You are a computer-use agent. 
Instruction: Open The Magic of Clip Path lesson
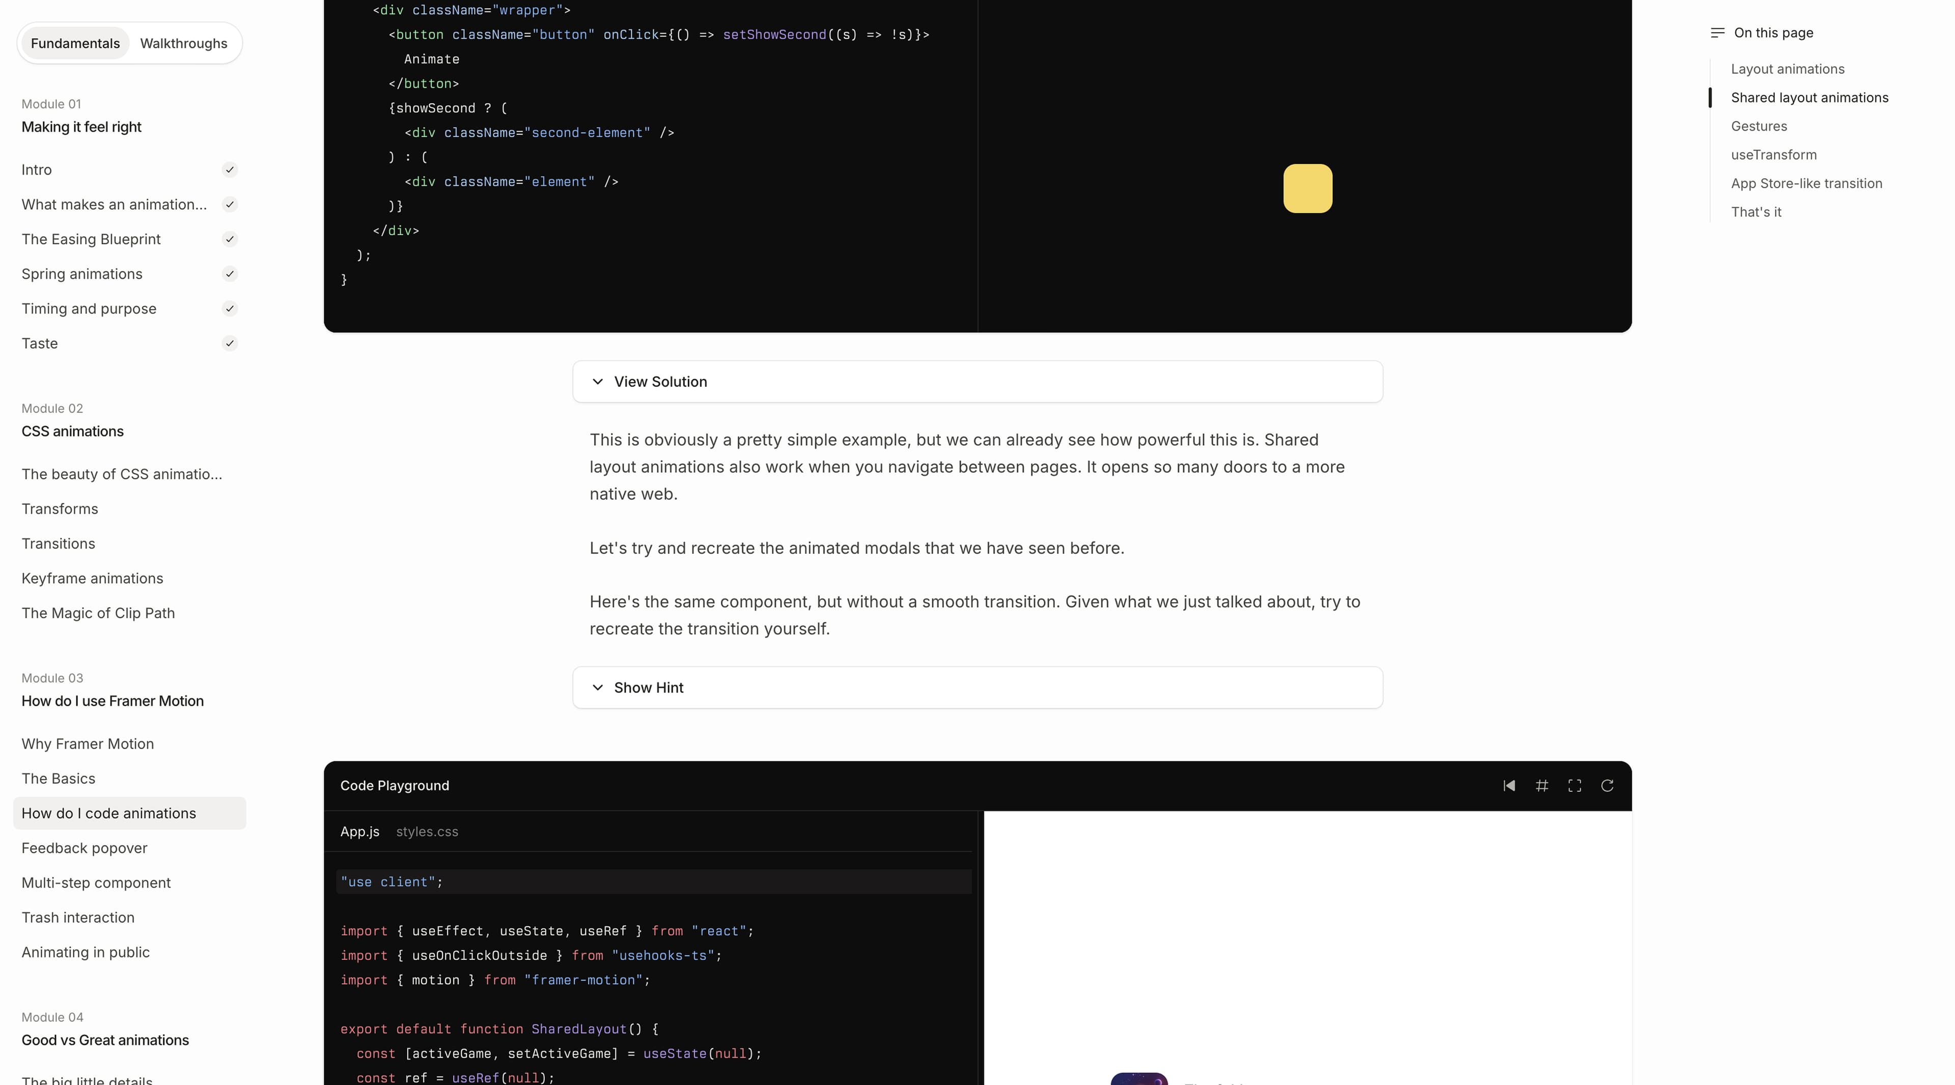tap(98, 613)
